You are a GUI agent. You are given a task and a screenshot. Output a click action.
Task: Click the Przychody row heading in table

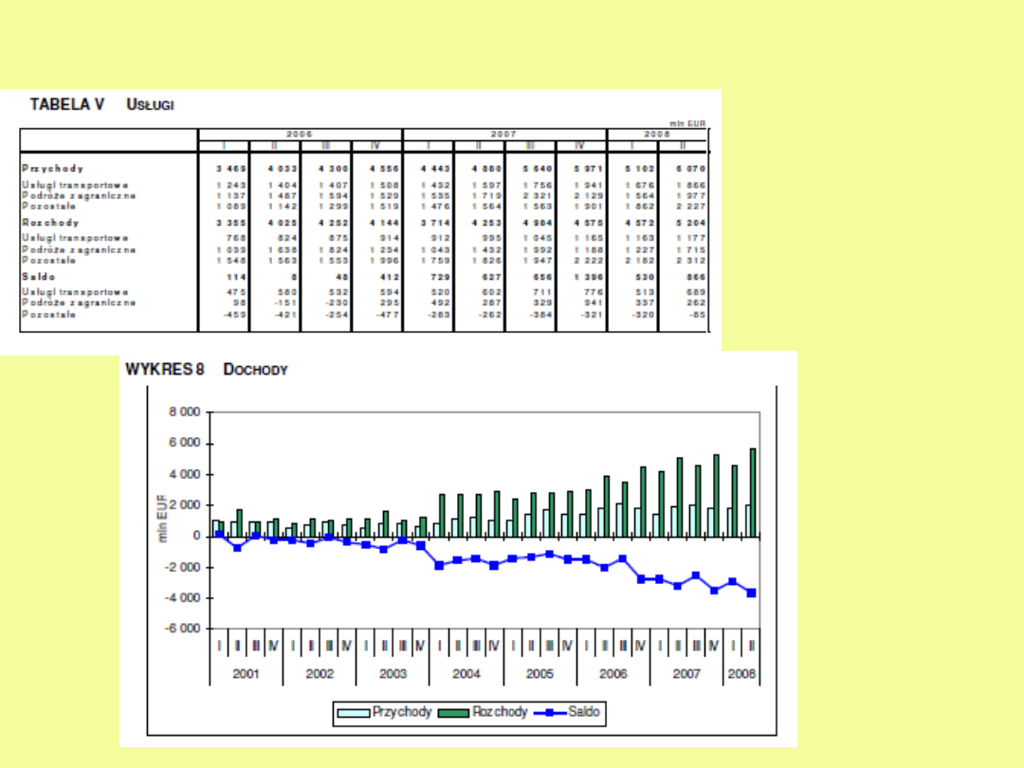[x=52, y=168]
